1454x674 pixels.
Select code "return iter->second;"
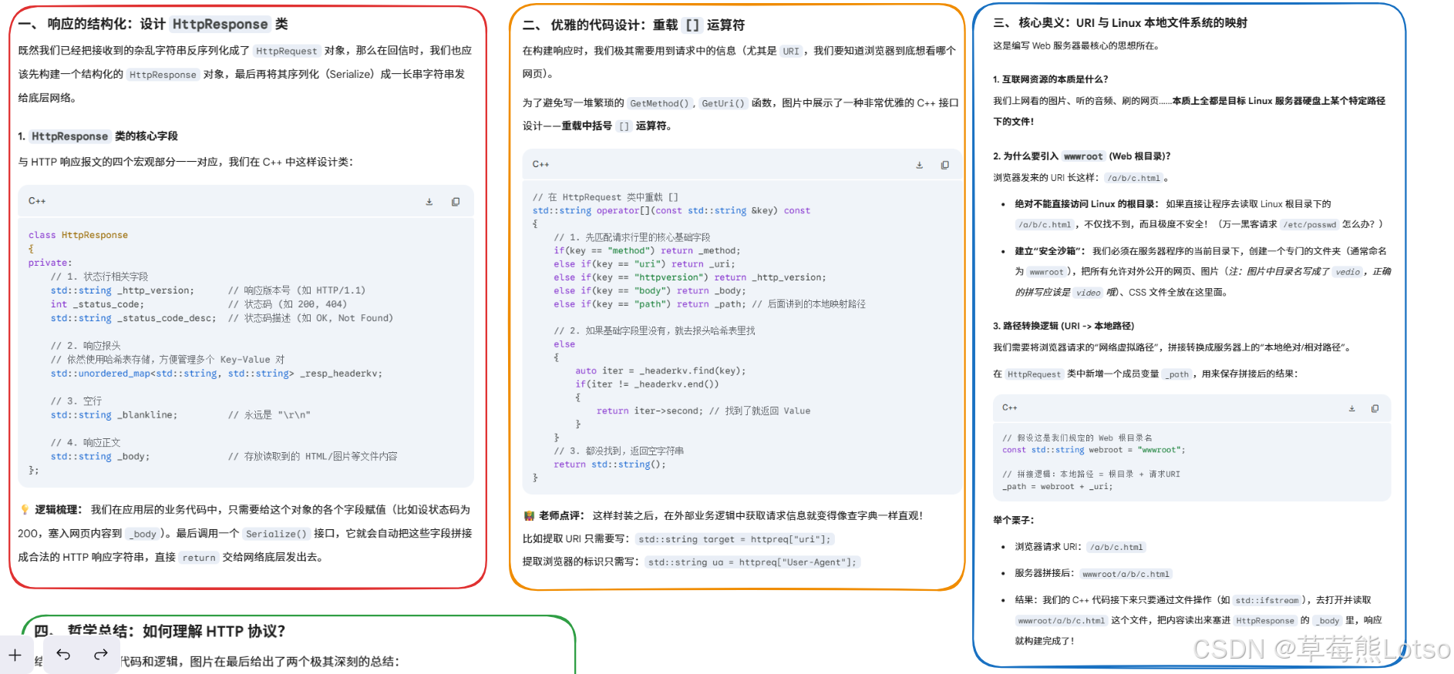(x=650, y=411)
